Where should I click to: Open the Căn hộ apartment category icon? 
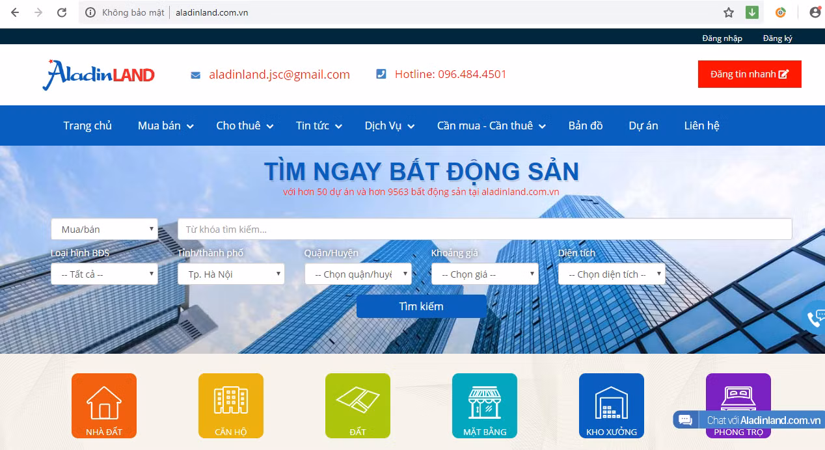point(231,405)
